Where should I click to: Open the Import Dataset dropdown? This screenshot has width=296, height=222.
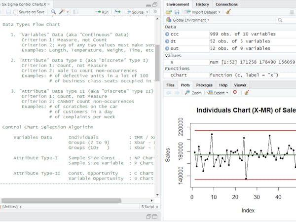pyautogui.click(x=203, y=12)
